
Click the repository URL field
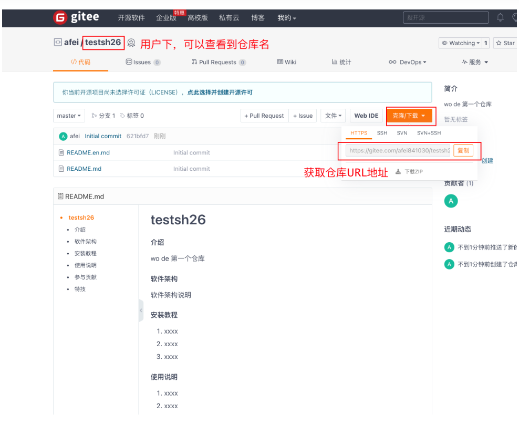point(398,151)
